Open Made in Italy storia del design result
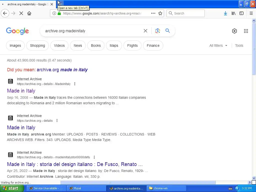 click(x=75, y=164)
